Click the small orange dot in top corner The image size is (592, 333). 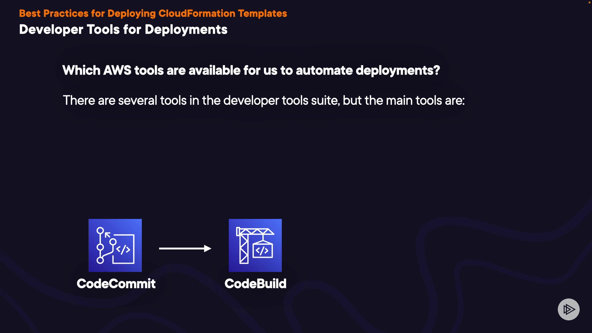589,2
